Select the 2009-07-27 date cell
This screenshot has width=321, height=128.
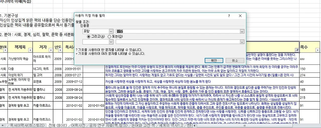(x=73, y=75)
